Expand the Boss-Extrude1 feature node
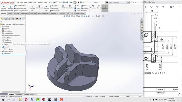The width and height of the screenshot is (182, 102). point(1,51)
